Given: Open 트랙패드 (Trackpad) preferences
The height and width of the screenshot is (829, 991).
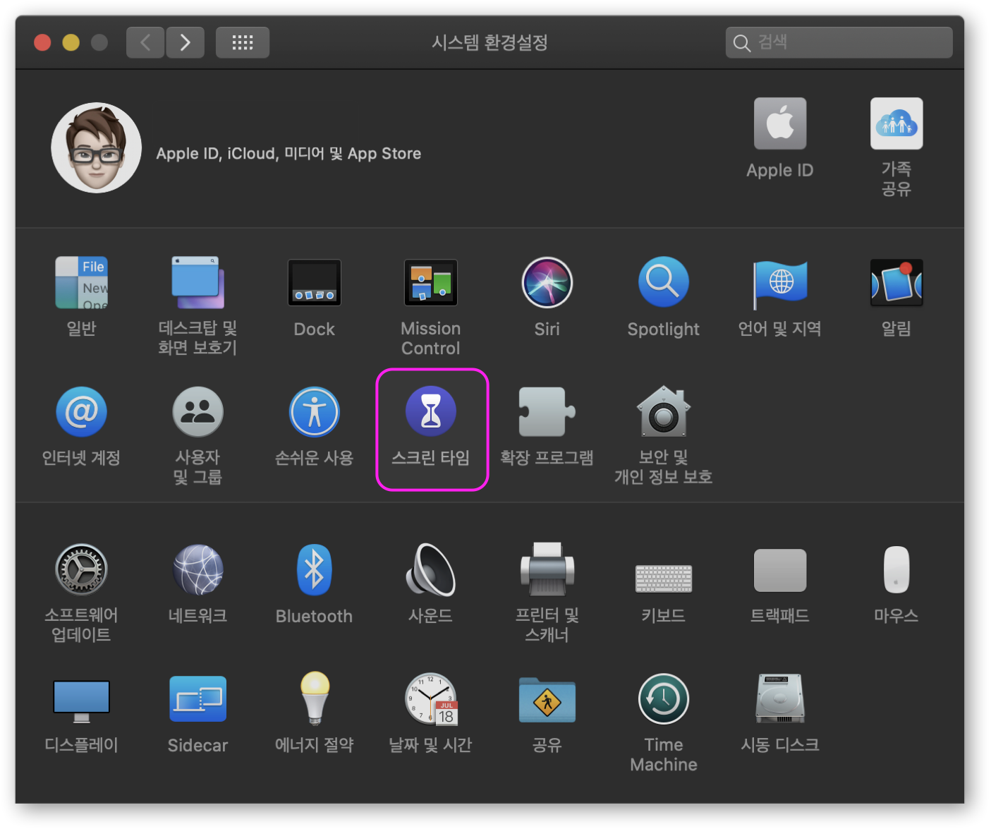Looking at the screenshot, I should click(x=780, y=570).
